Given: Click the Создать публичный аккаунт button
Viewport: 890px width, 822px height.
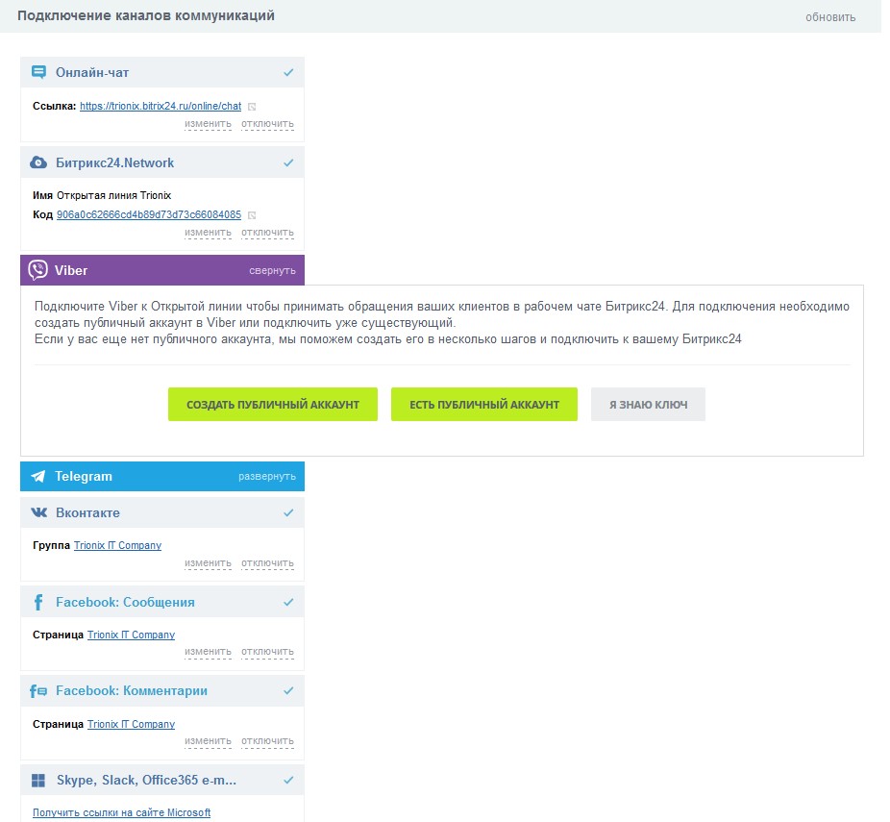Looking at the screenshot, I should pyautogui.click(x=273, y=404).
